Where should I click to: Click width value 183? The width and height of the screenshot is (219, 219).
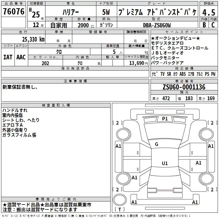[x=189, y=98]
